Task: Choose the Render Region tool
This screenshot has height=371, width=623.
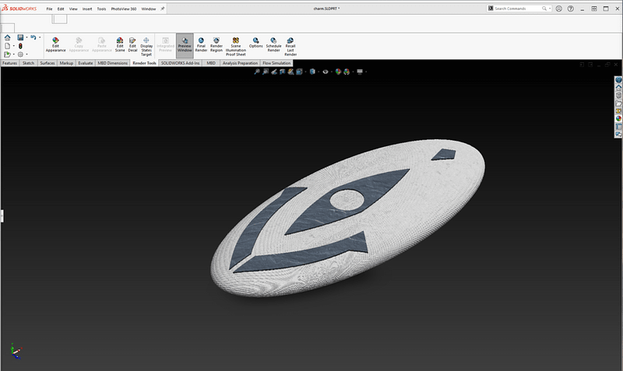Action: click(216, 44)
